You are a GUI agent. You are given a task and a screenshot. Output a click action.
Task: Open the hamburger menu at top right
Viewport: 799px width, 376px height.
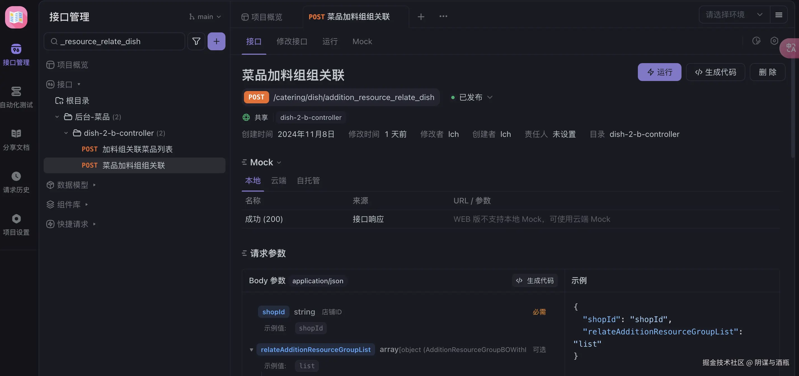point(779,15)
